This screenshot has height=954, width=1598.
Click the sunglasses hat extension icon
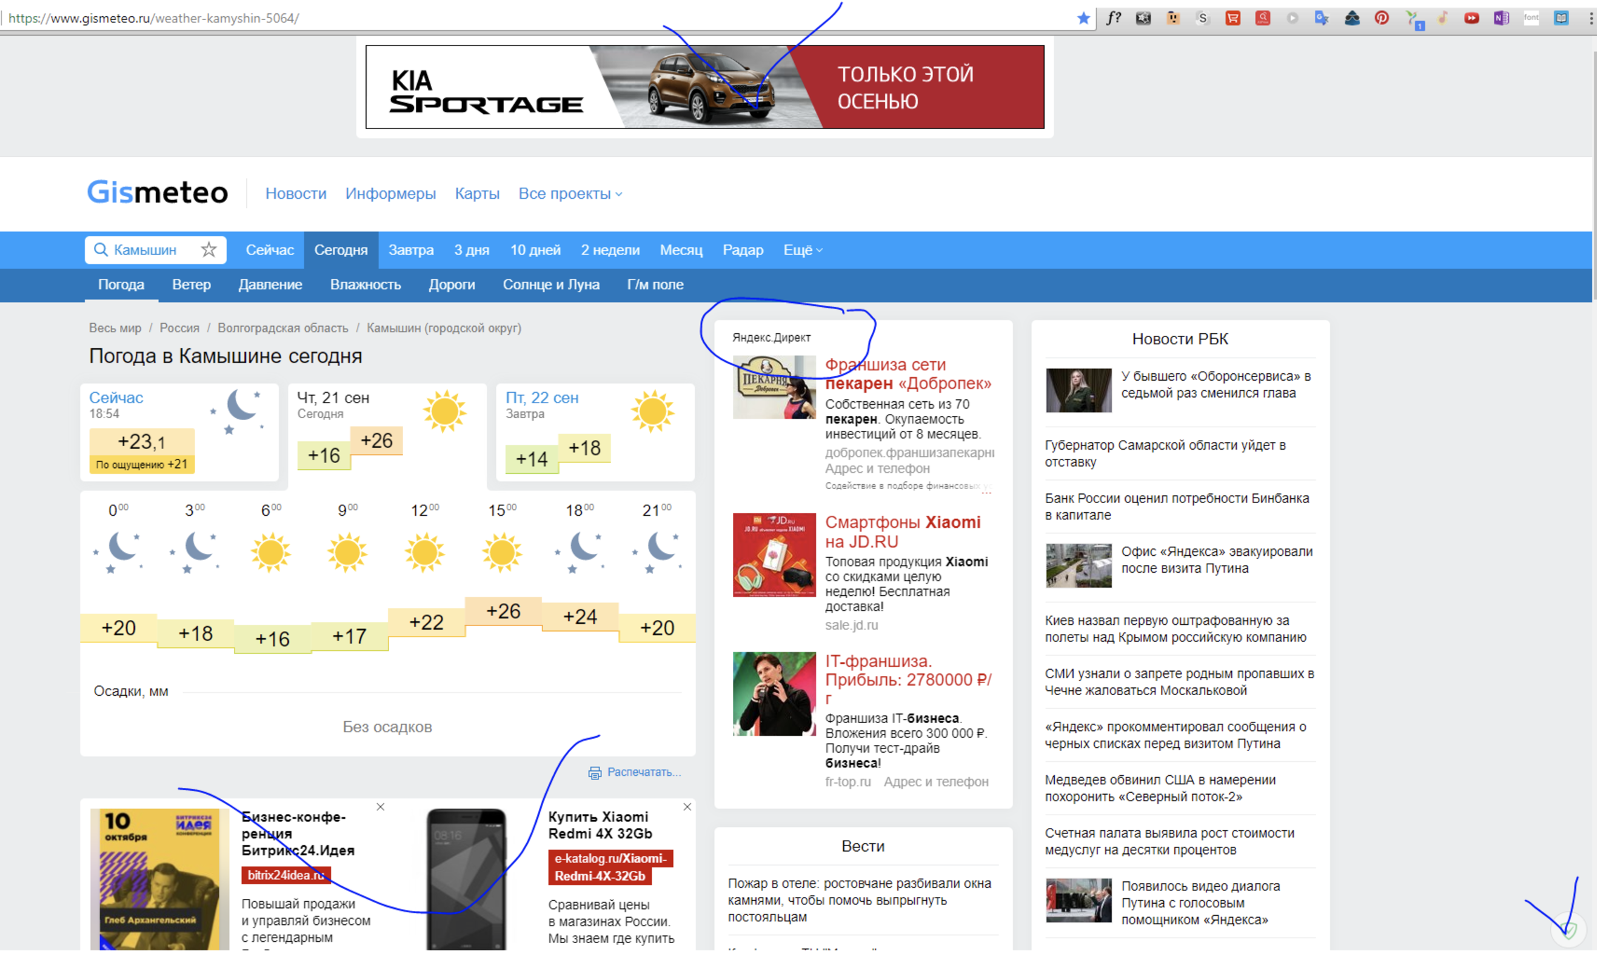coord(1352,18)
